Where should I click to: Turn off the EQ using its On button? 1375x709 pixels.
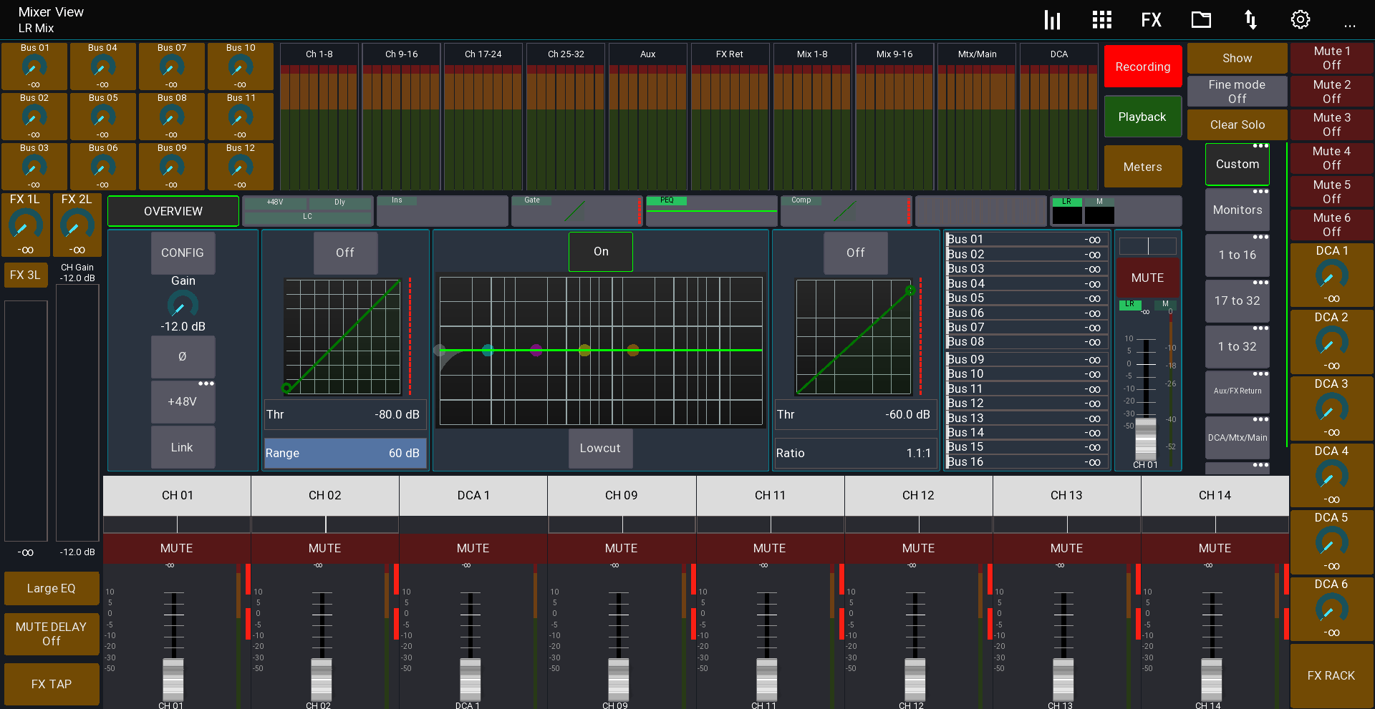pyautogui.click(x=600, y=252)
